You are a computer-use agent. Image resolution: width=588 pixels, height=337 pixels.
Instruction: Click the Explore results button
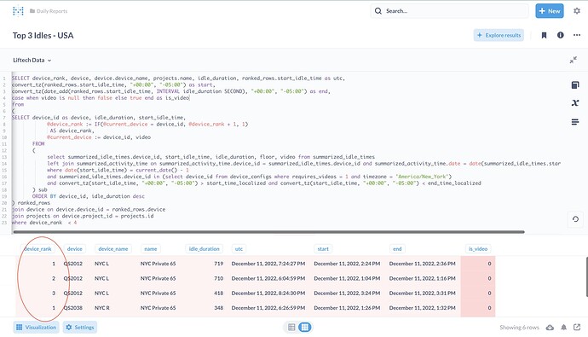[x=499, y=35]
